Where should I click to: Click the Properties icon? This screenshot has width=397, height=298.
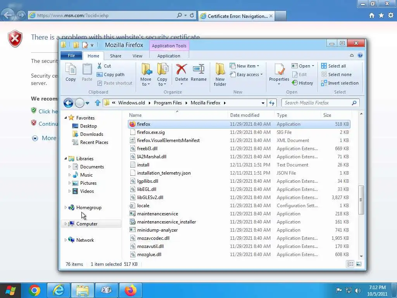[279, 69]
